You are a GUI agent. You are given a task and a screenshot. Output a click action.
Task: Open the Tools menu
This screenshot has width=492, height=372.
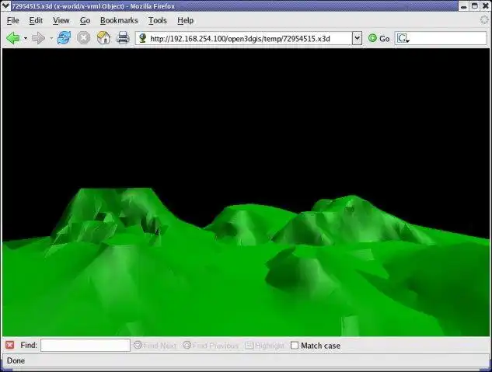point(157,20)
